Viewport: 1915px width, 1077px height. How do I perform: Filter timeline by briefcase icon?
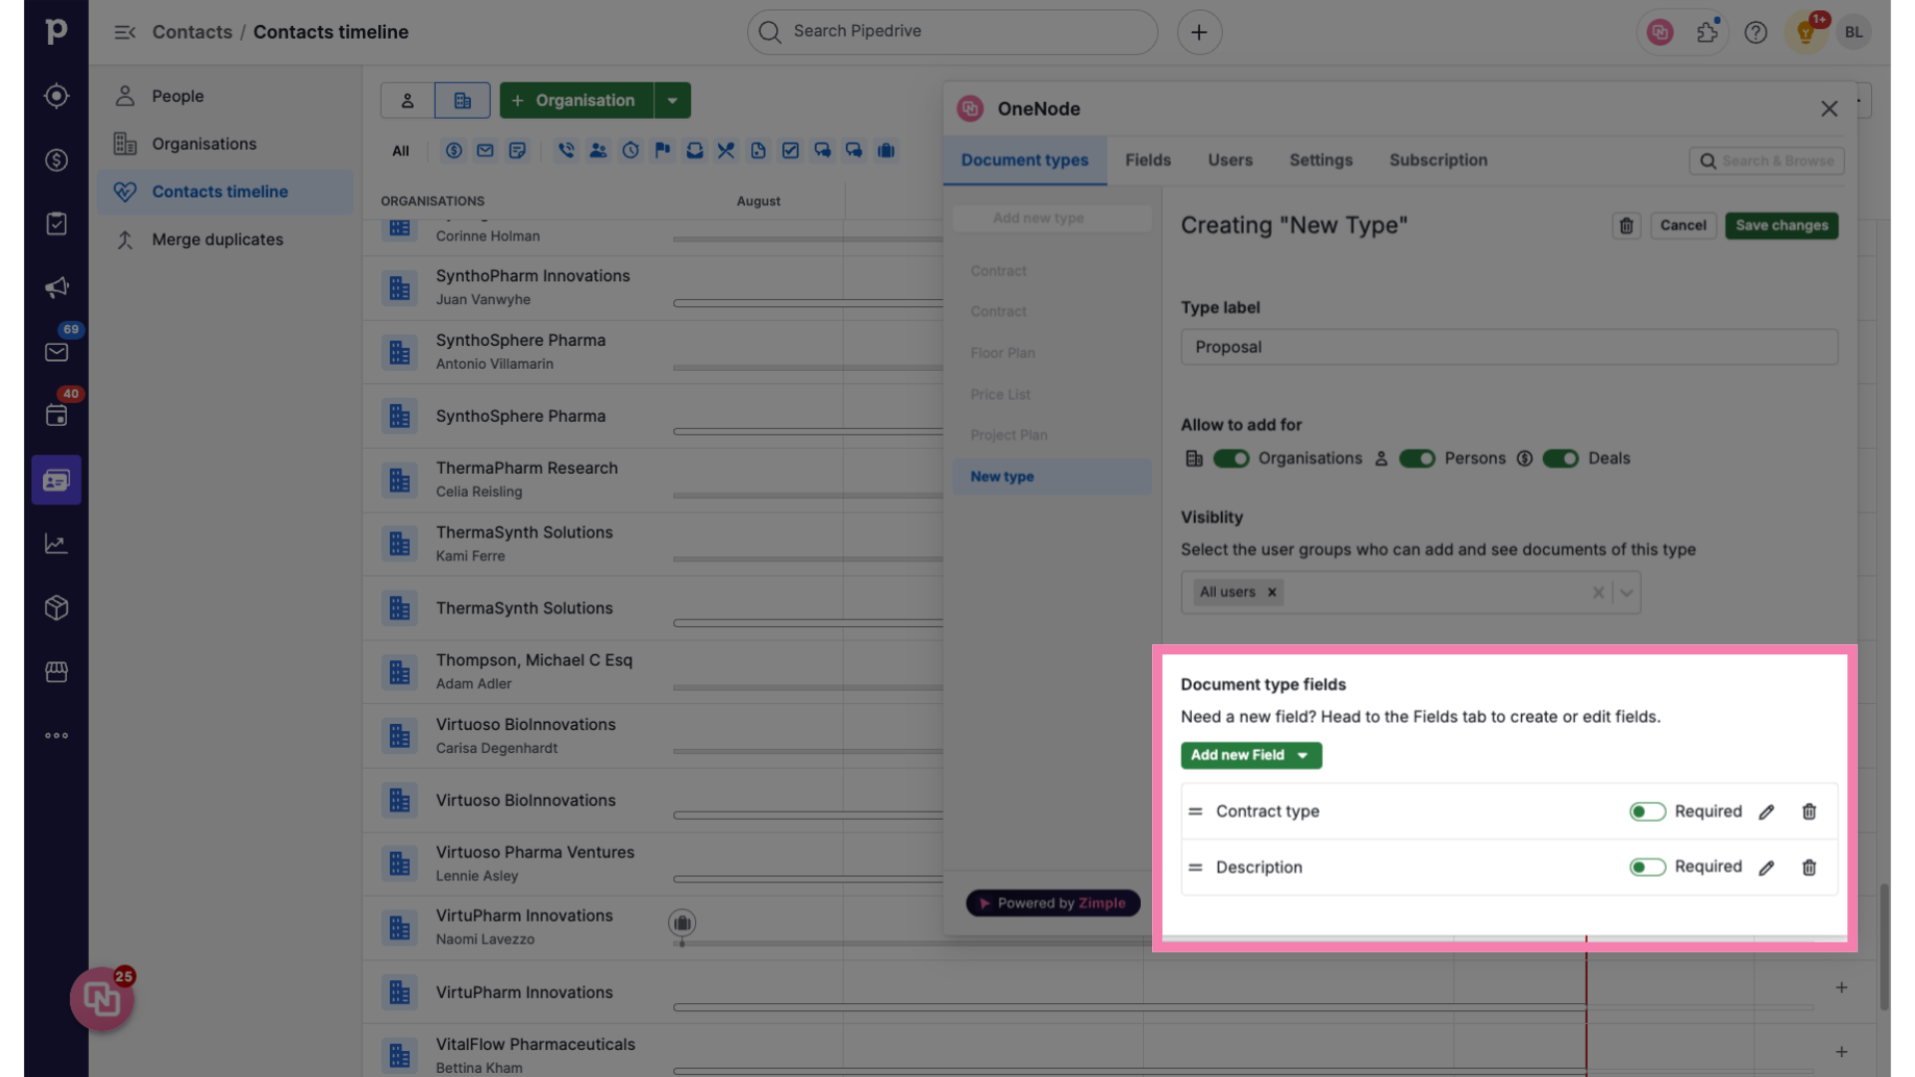point(886,151)
